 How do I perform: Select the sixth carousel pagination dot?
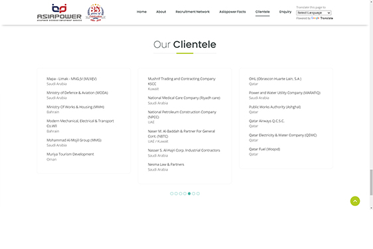194,193
